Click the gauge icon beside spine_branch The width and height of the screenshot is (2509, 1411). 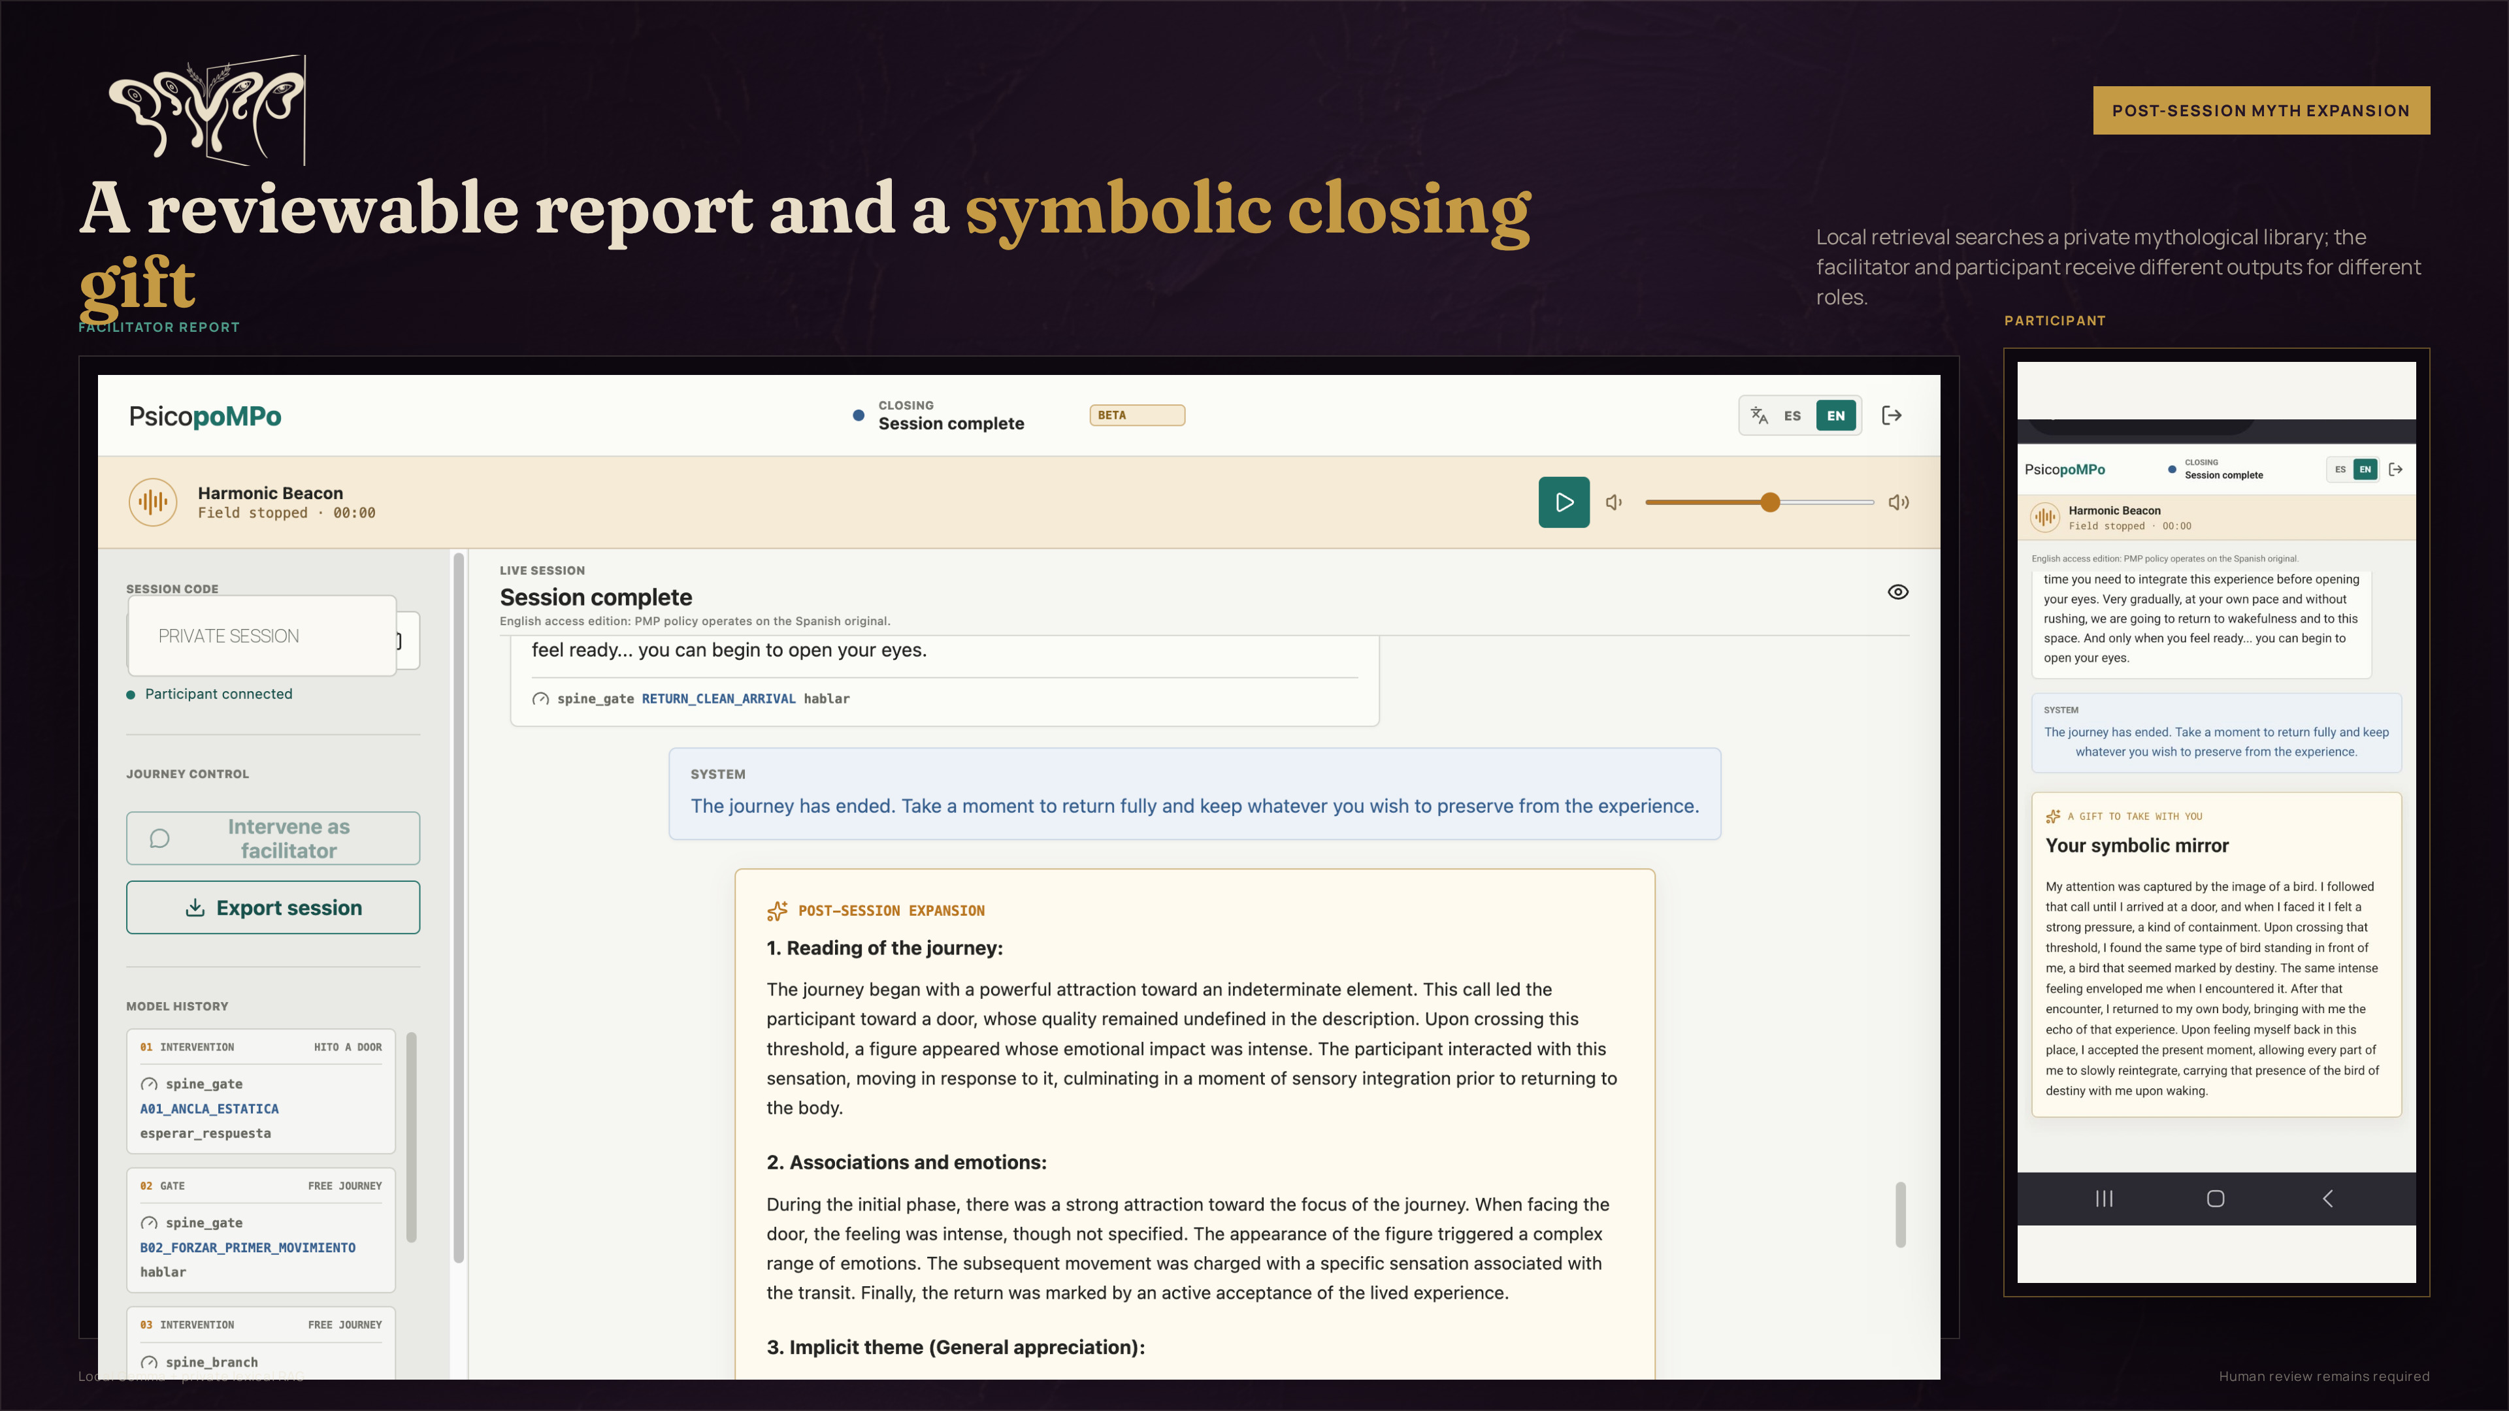click(x=149, y=1362)
